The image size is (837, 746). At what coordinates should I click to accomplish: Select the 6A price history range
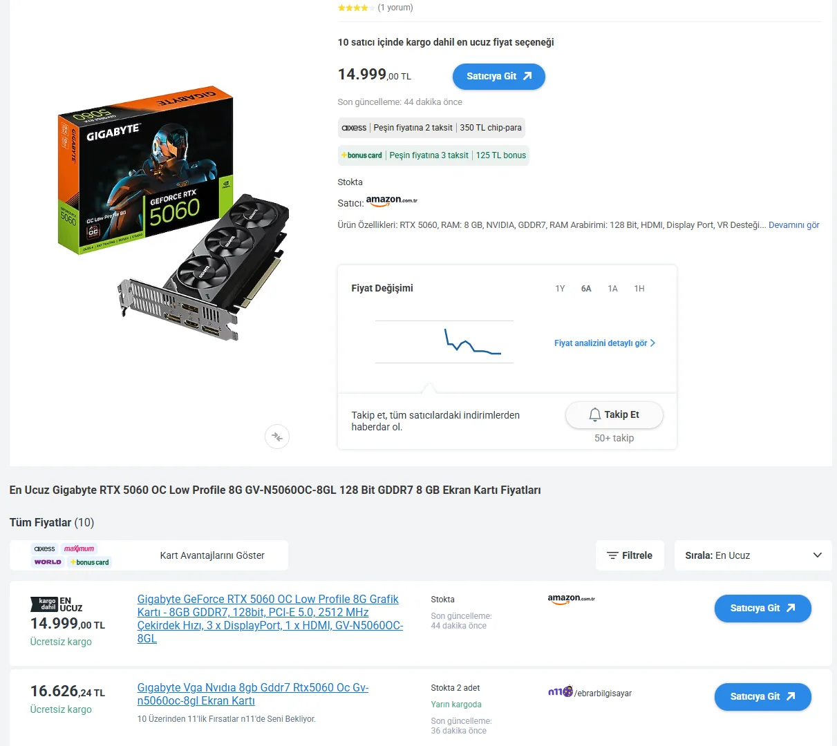(586, 289)
